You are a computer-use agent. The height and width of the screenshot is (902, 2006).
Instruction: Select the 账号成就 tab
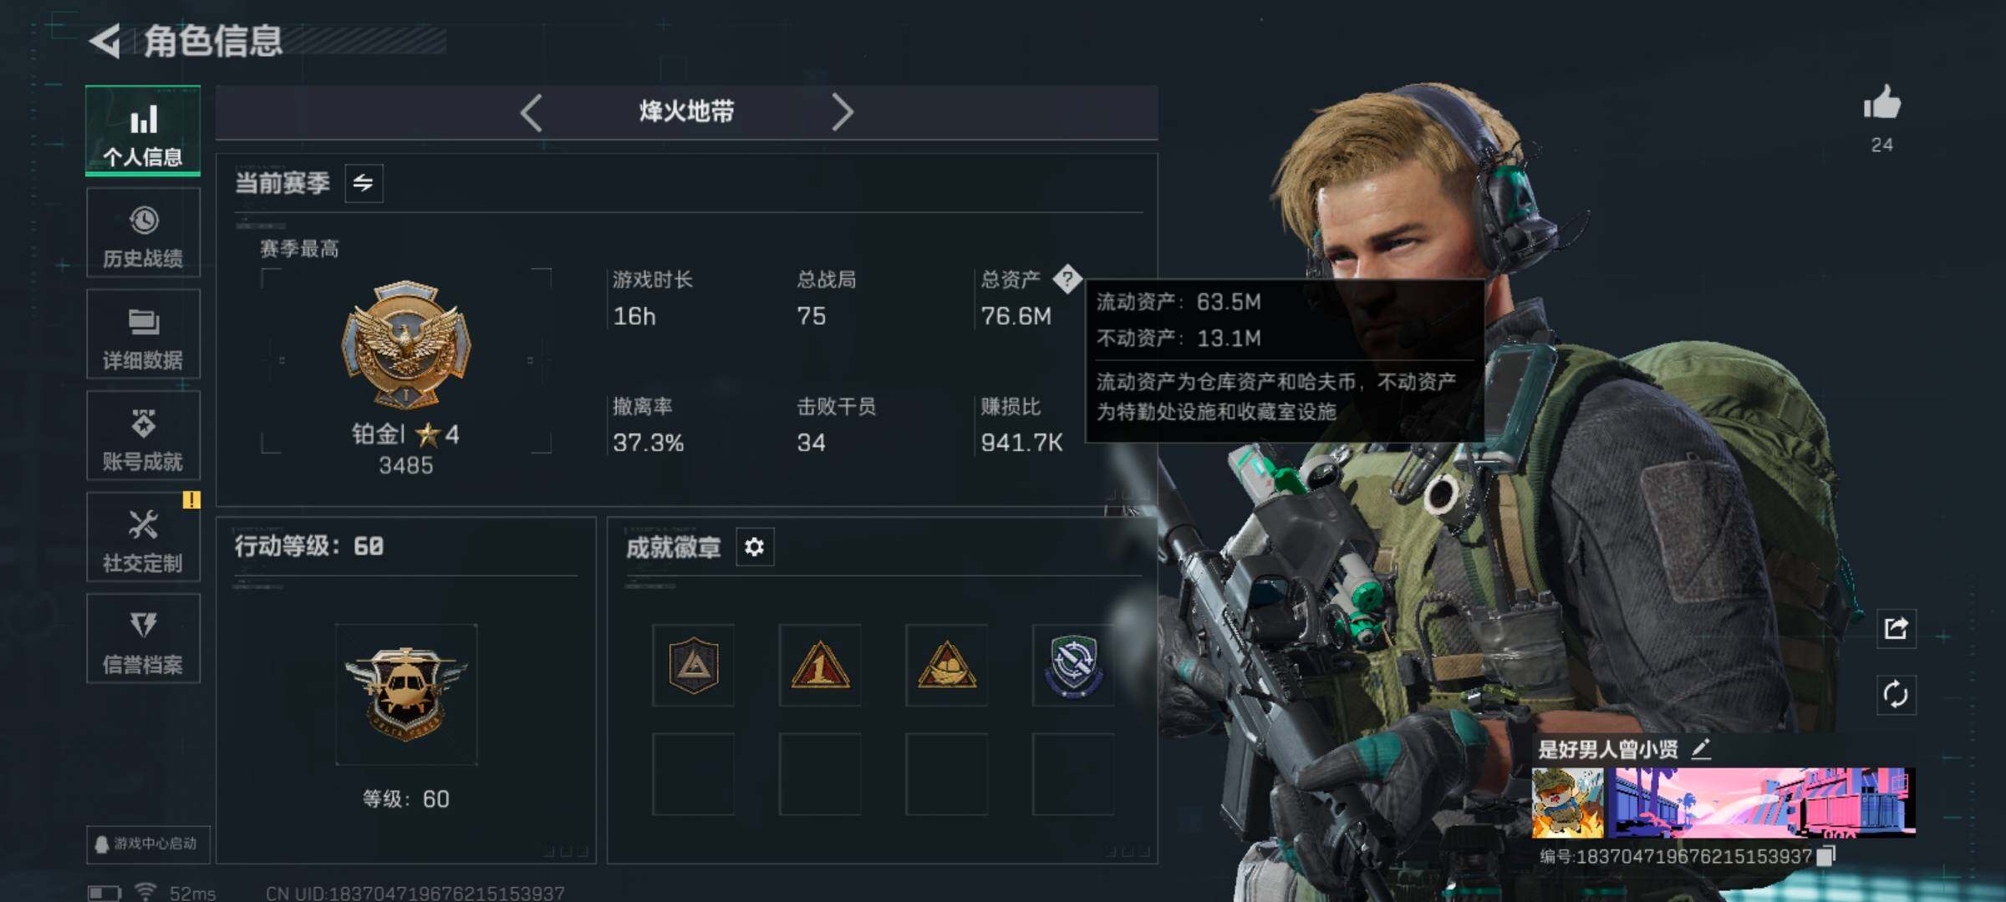pos(143,436)
